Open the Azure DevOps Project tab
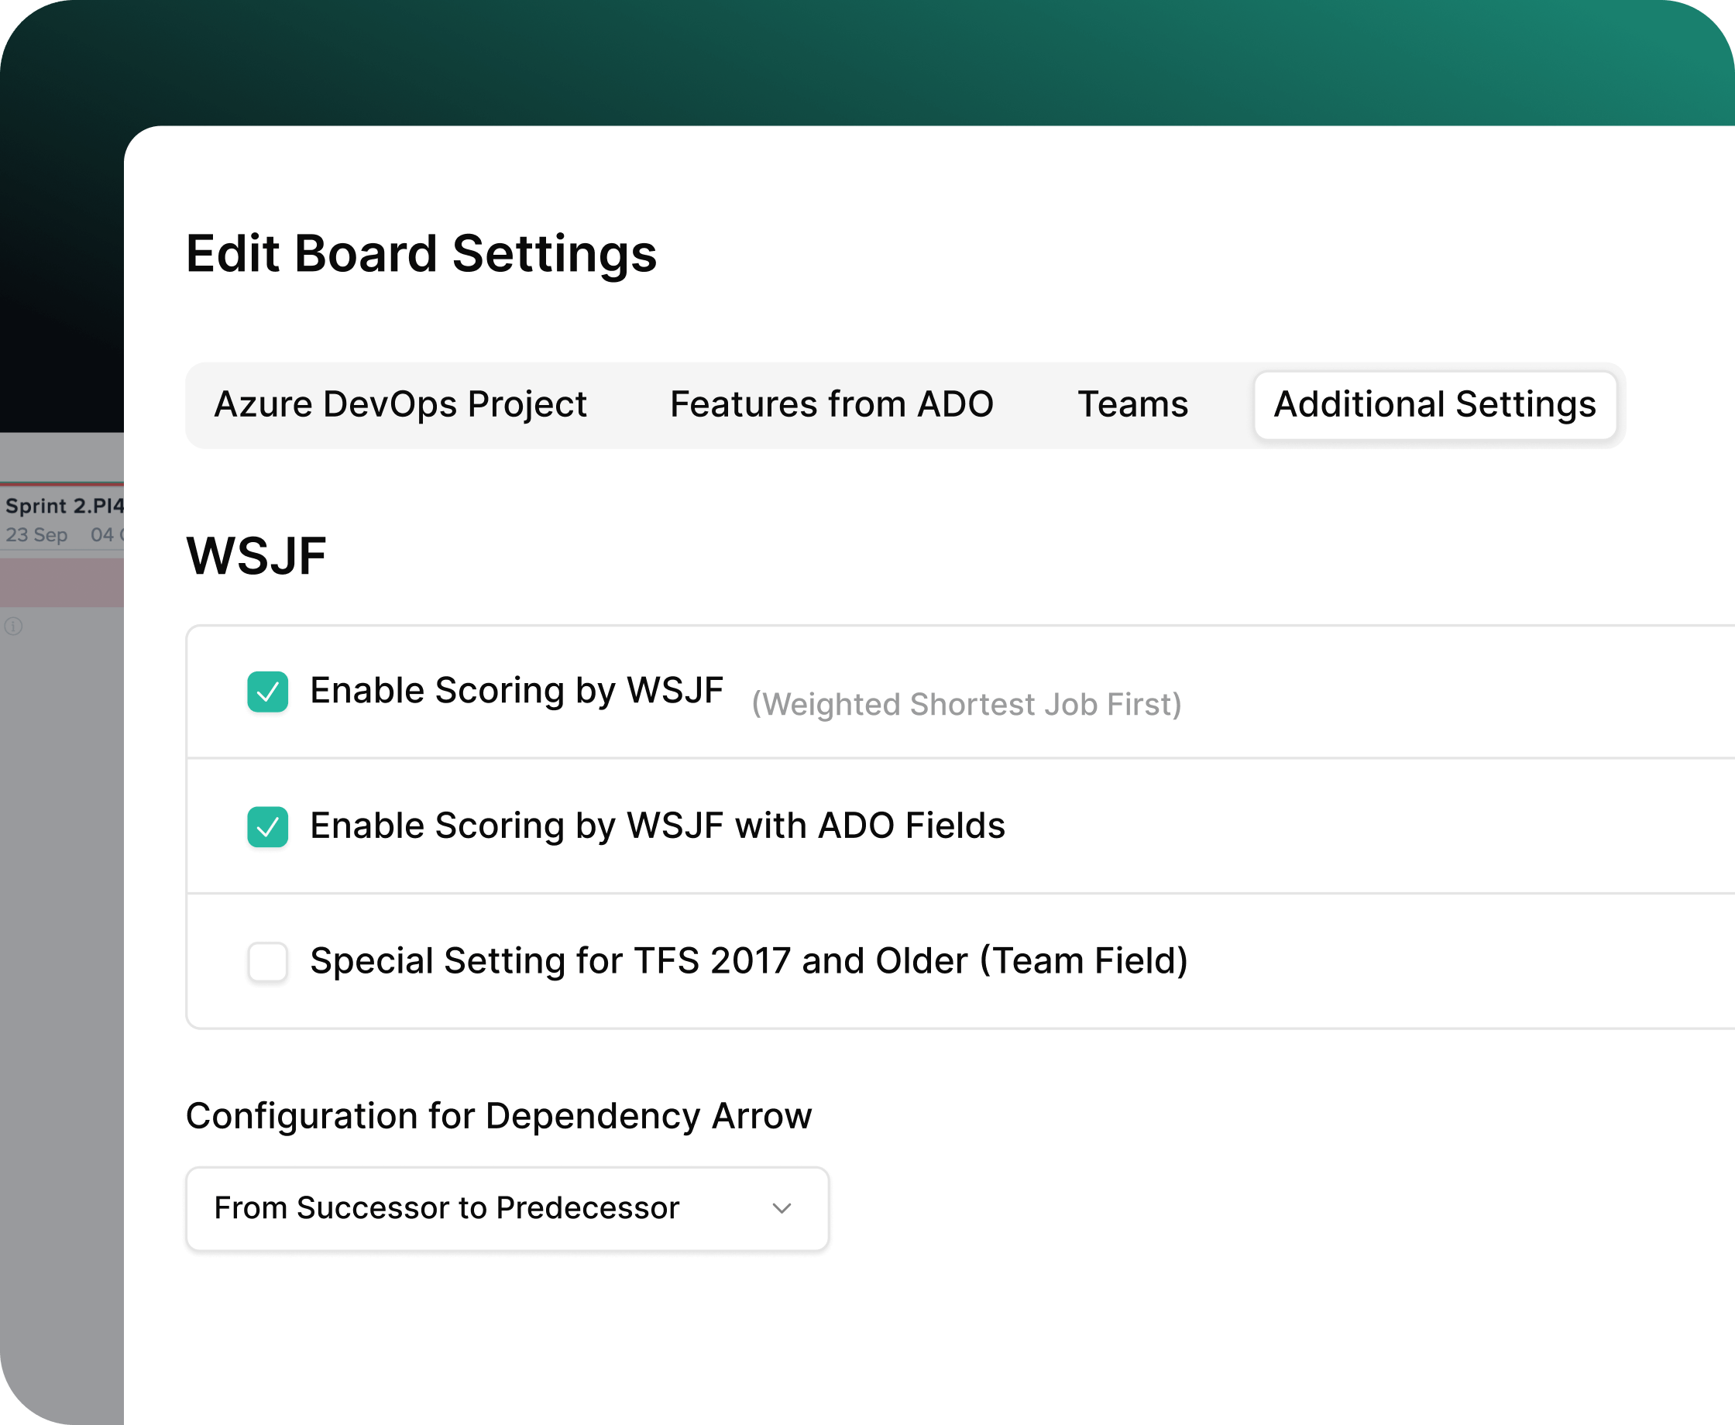This screenshot has width=1735, height=1425. (x=400, y=405)
